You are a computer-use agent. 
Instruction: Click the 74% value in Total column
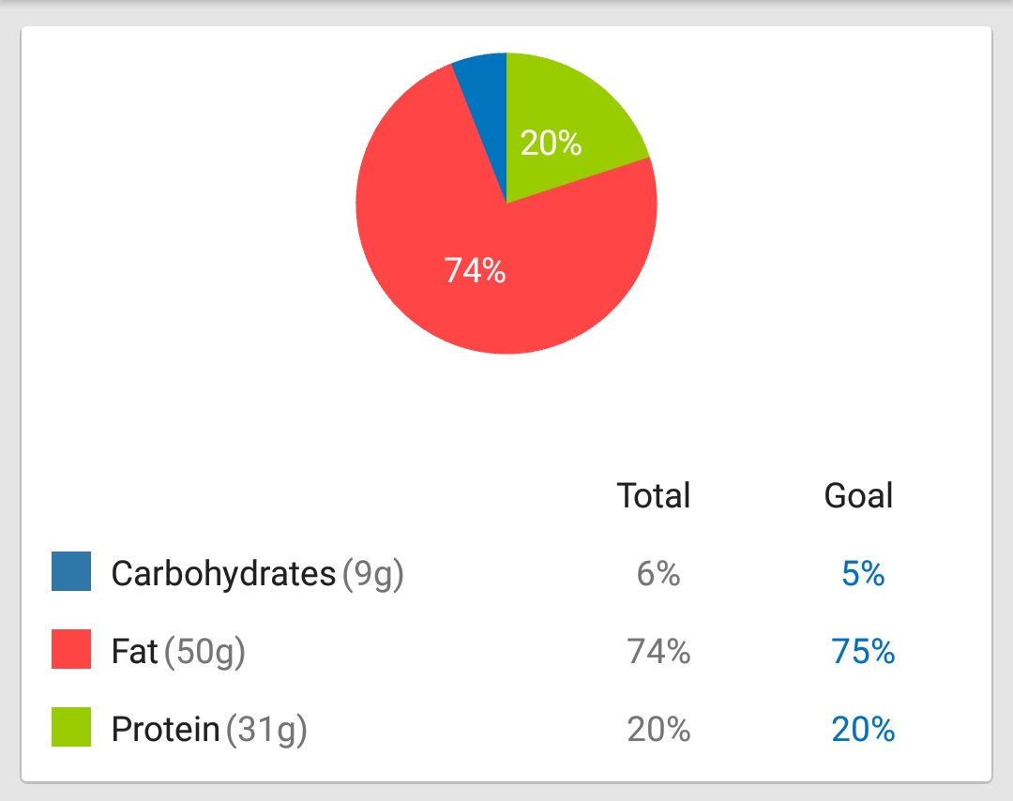(x=658, y=651)
